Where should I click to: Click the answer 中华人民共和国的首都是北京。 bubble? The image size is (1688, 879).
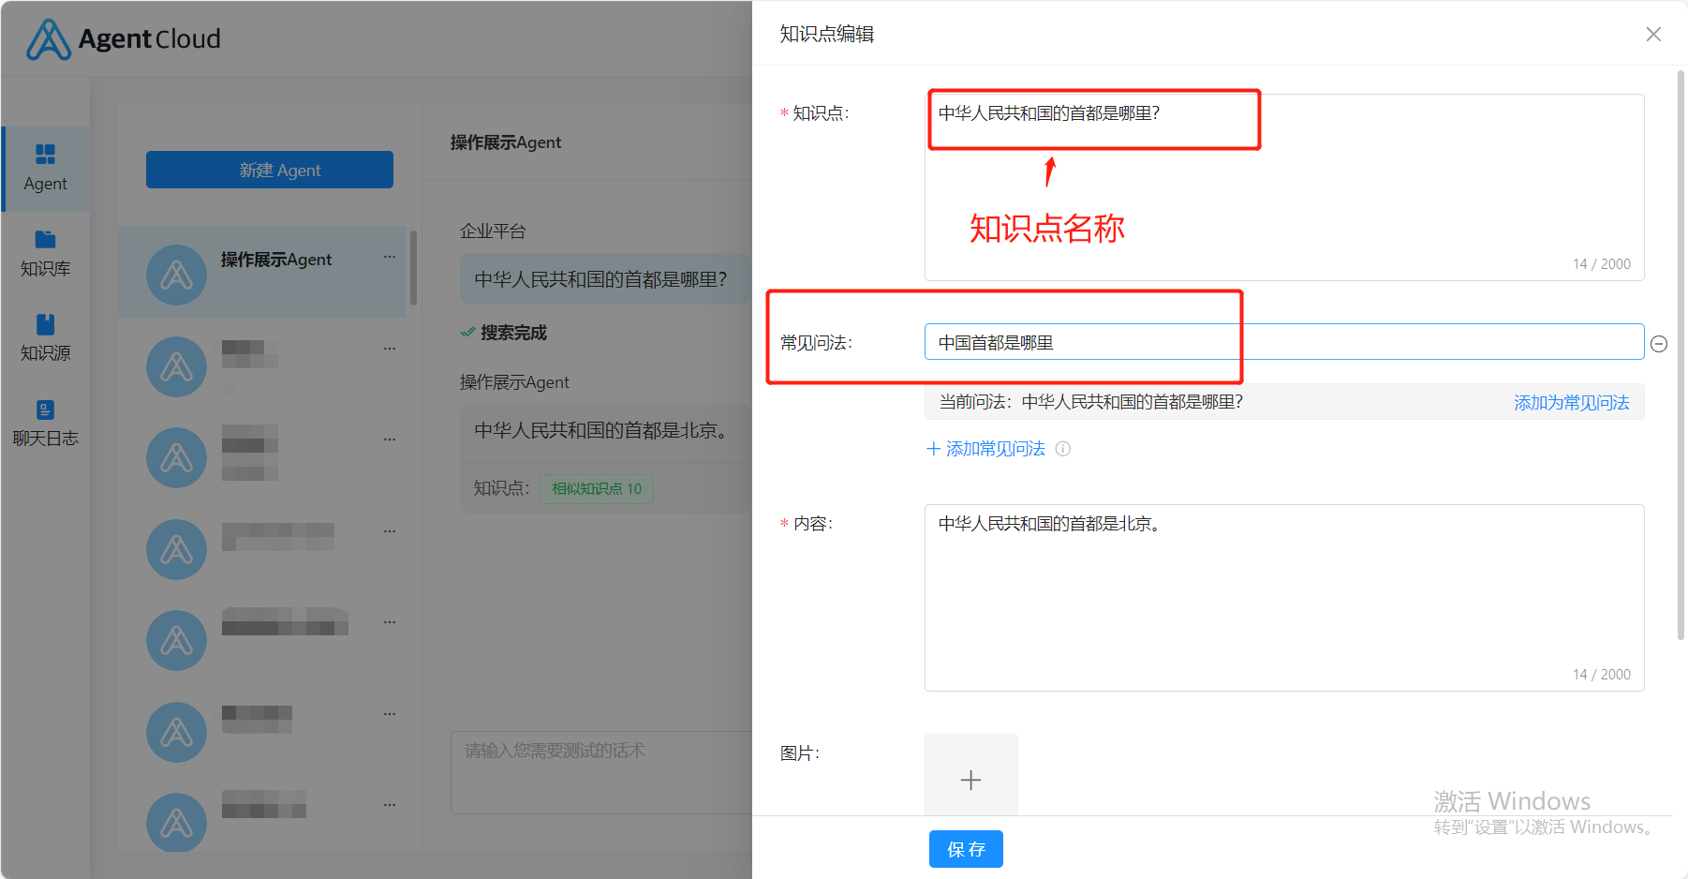(605, 431)
